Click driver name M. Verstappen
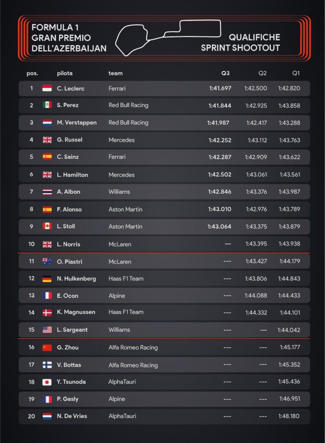 click(x=77, y=122)
